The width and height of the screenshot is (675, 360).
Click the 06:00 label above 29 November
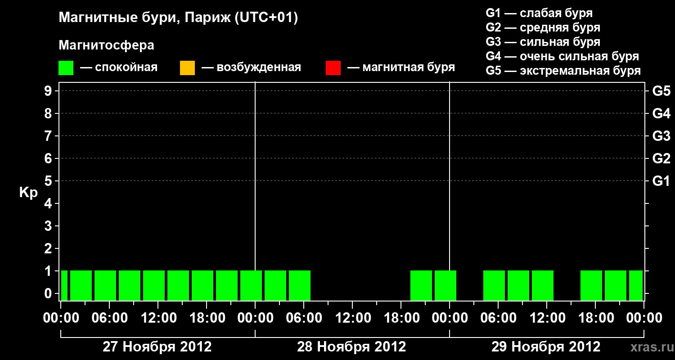pyautogui.click(x=498, y=318)
